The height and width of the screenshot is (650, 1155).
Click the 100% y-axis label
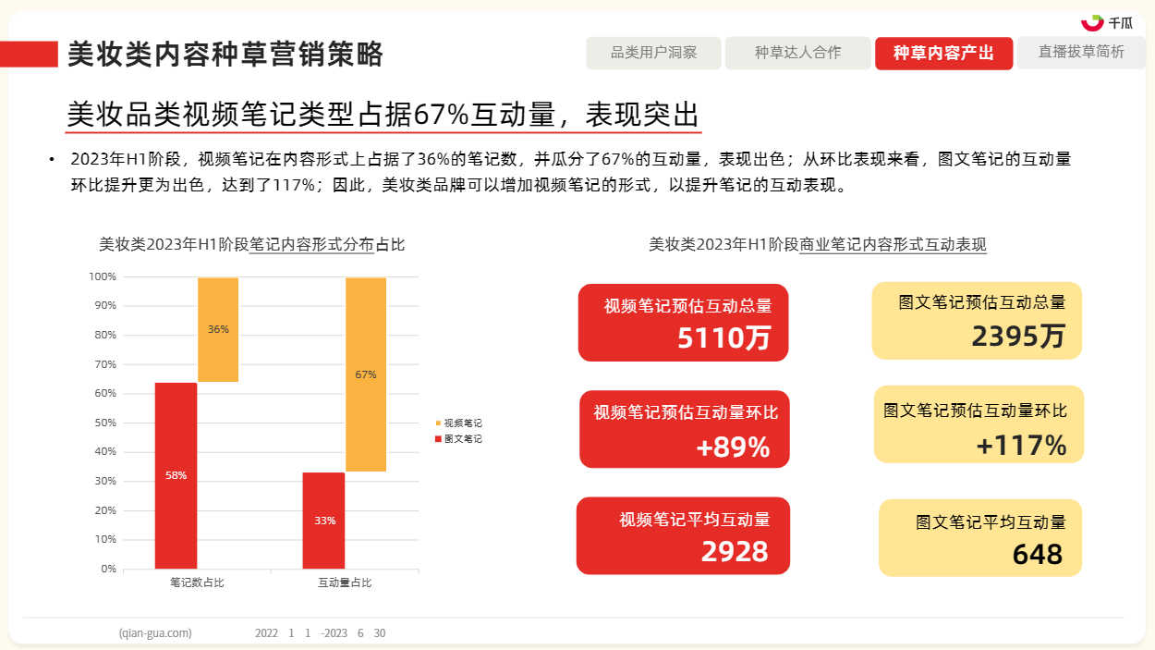tap(103, 276)
